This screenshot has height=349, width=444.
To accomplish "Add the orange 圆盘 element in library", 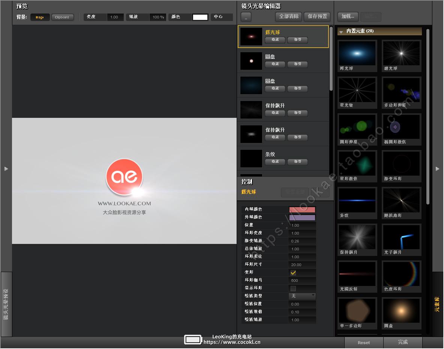I will tap(401, 314).
